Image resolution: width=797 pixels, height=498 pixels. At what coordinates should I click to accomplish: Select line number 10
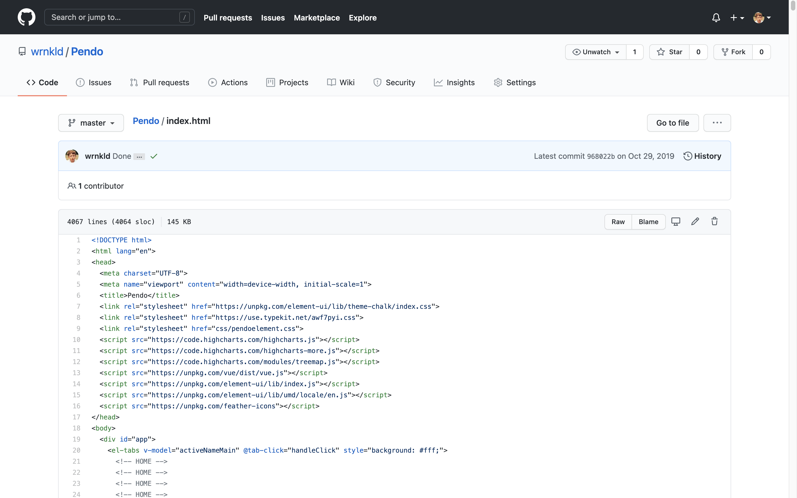[76, 339]
